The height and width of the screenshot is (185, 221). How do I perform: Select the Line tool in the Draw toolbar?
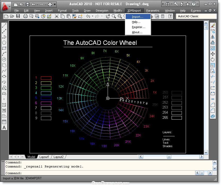[x=4, y=26]
